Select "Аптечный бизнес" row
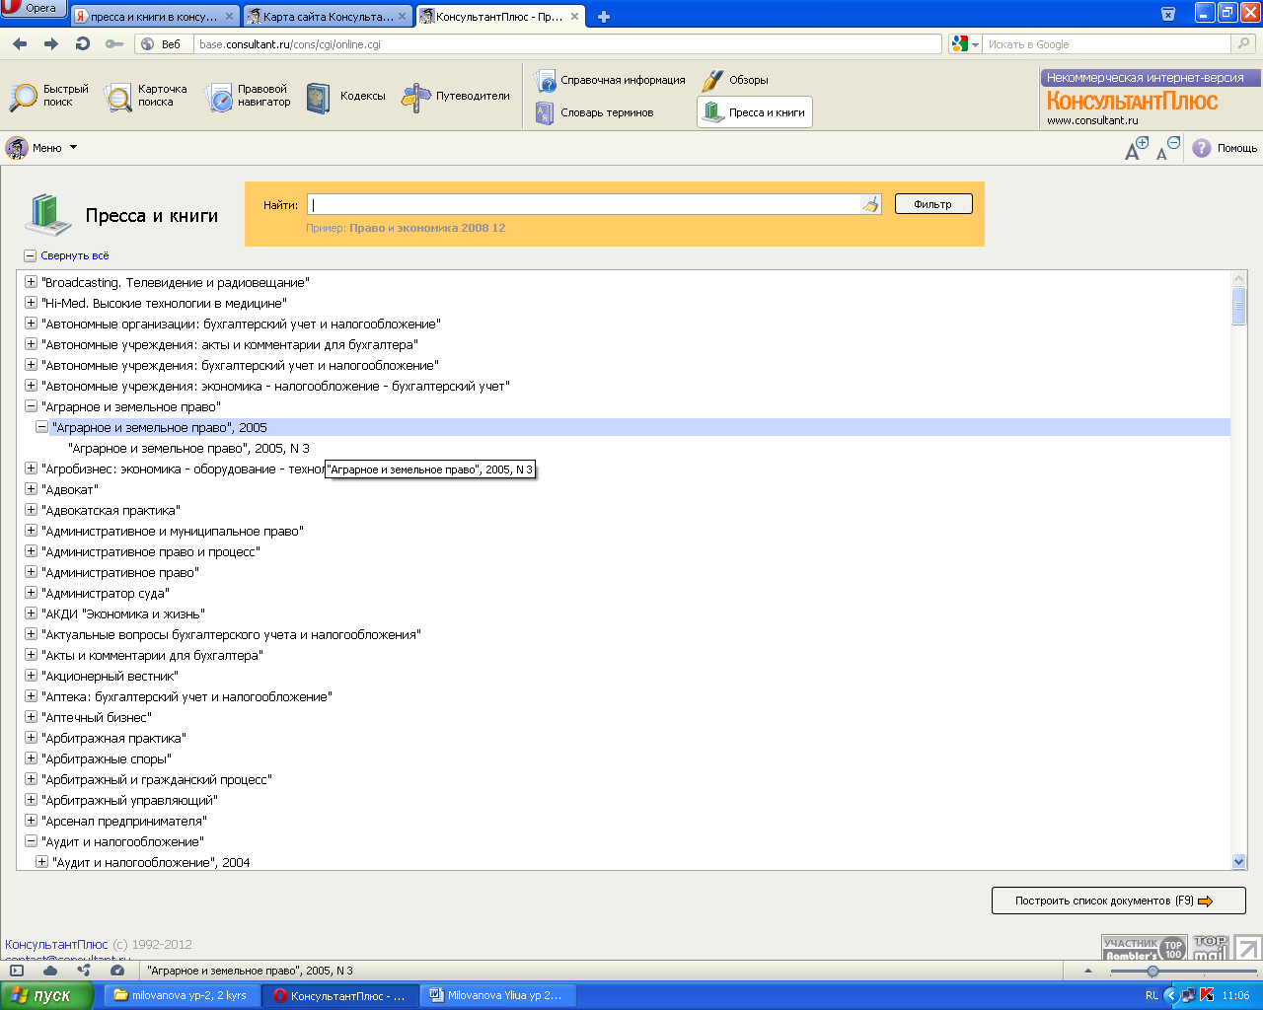Screen dimensions: 1263x1010 [x=97, y=717]
